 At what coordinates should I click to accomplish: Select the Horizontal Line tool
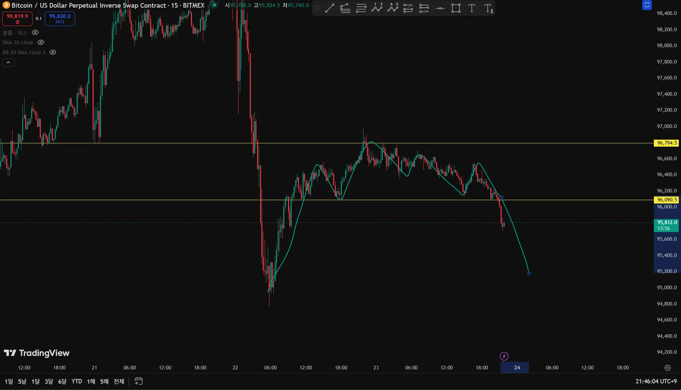click(x=440, y=8)
